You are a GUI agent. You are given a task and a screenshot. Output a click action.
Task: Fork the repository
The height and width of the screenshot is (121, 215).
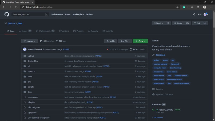[197, 23]
